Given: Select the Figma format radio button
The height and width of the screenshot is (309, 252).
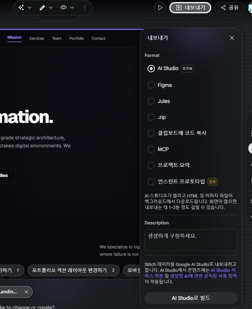Looking at the screenshot, I should [151, 85].
